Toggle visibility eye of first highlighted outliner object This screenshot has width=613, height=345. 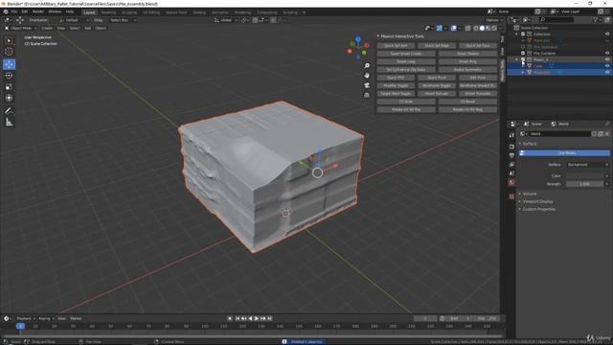tap(607, 66)
